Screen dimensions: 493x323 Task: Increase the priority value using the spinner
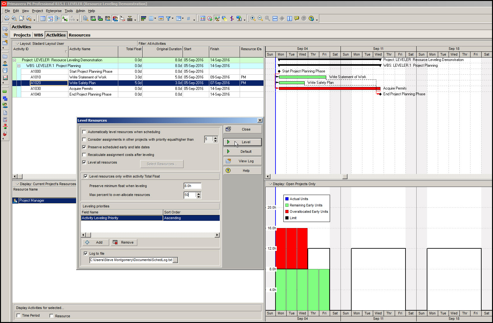click(215, 138)
